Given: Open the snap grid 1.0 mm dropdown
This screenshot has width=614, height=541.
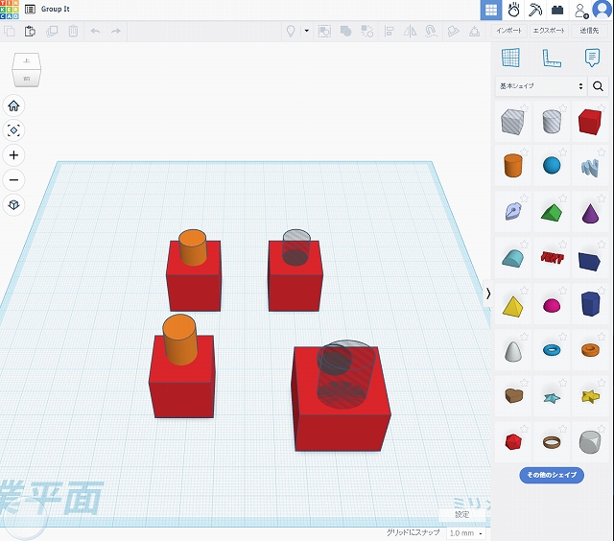Looking at the screenshot, I should 465,532.
